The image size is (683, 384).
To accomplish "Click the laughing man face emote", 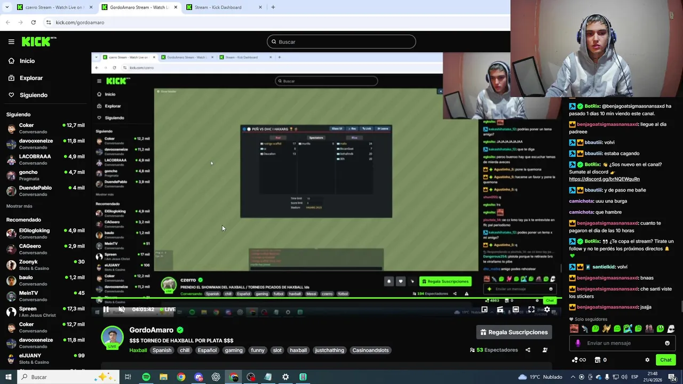I will coord(574,329).
